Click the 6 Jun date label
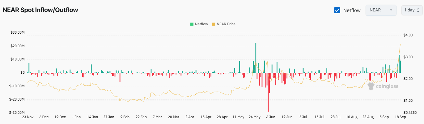424x124 pixels. (x=271, y=117)
